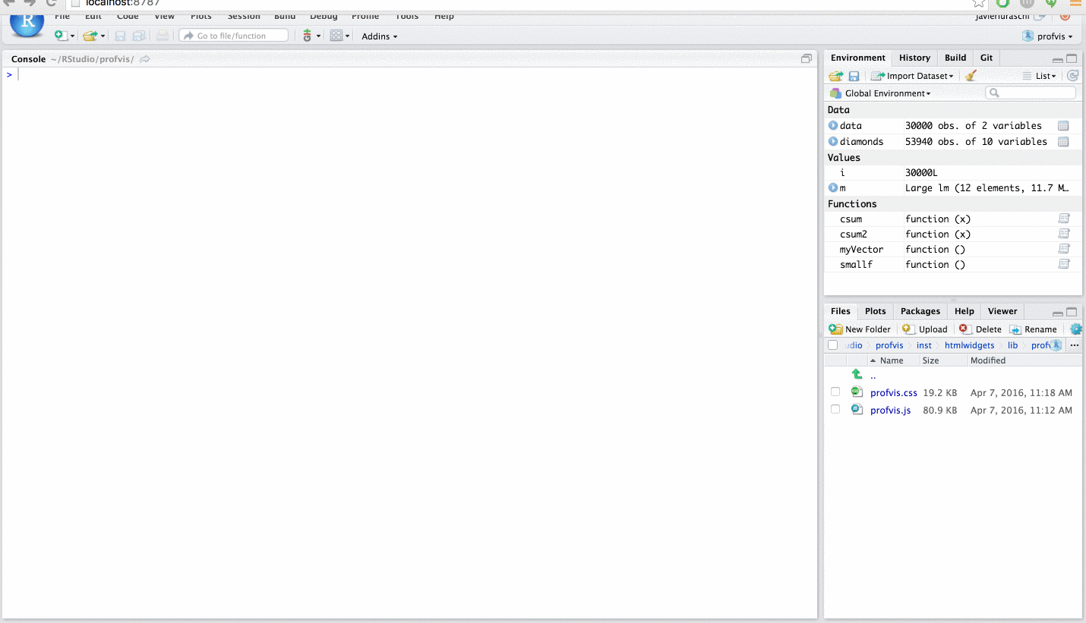Open the print icon on the toolbar
This screenshot has height=623, width=1086.
(x=163, y=35)
